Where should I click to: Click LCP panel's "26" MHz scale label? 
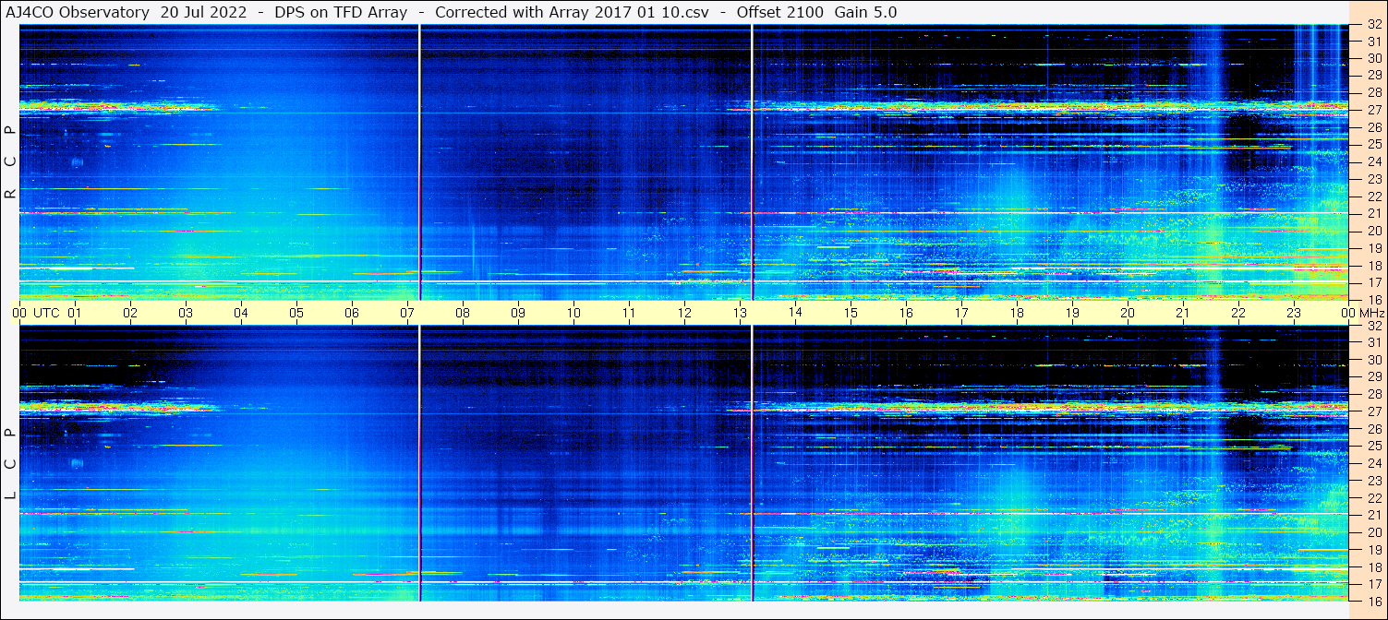1373,429
